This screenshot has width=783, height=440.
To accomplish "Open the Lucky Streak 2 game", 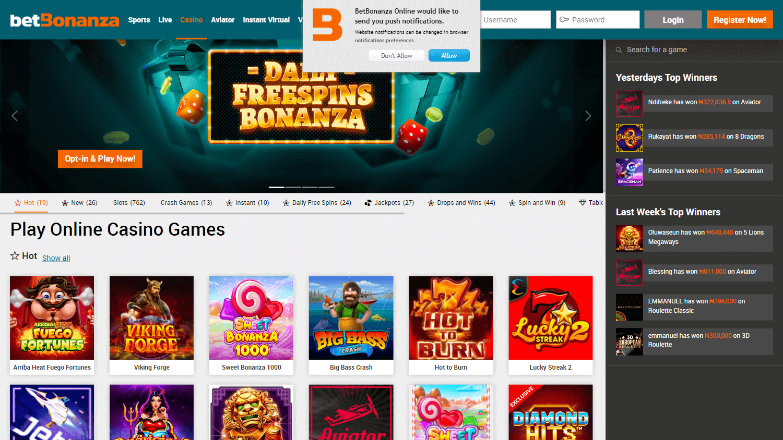I will pyautogui.click(x=551, y=325).
